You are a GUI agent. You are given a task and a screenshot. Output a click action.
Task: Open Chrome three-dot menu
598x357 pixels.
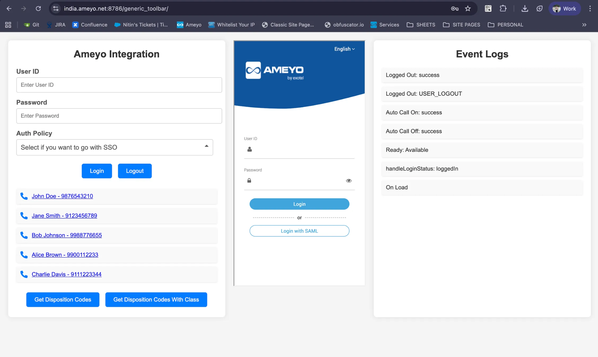(590, 8)
